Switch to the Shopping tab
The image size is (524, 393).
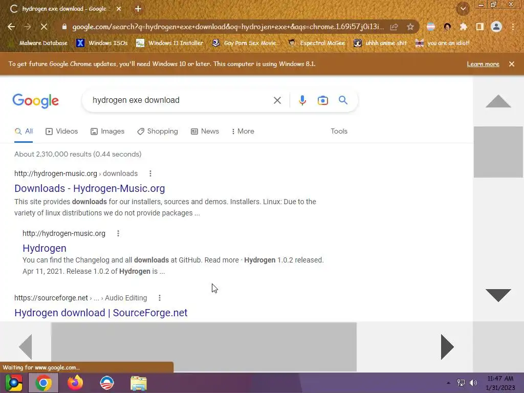(158, 132)
